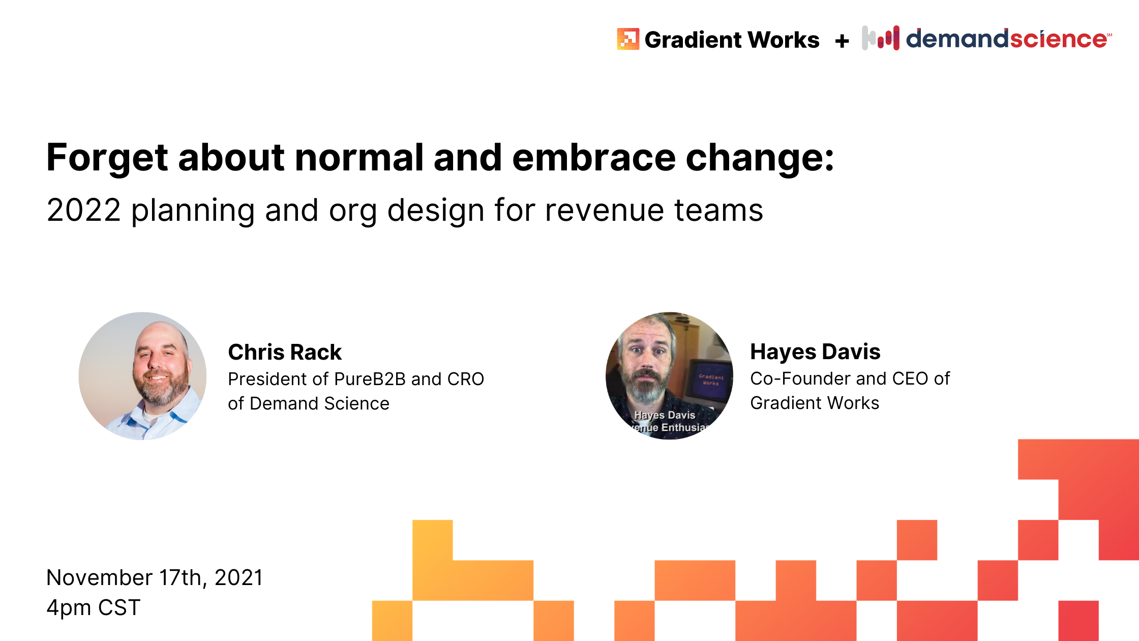Click the plus sign between logos
Viewport: 1139px width, 641px height.
(x=842, y=41)
